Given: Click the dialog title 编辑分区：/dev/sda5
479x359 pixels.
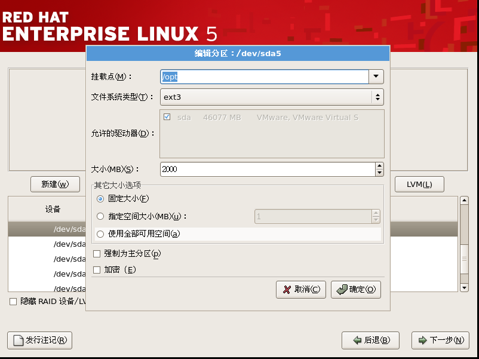Looking at the screenshot, I should tap(238, 54).
